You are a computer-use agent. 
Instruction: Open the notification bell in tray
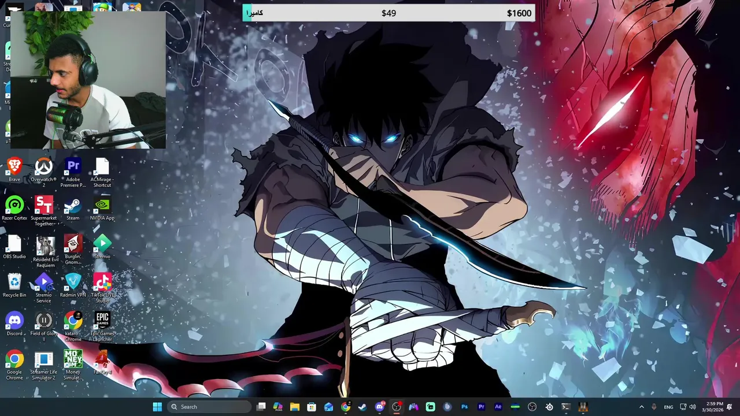730,407
